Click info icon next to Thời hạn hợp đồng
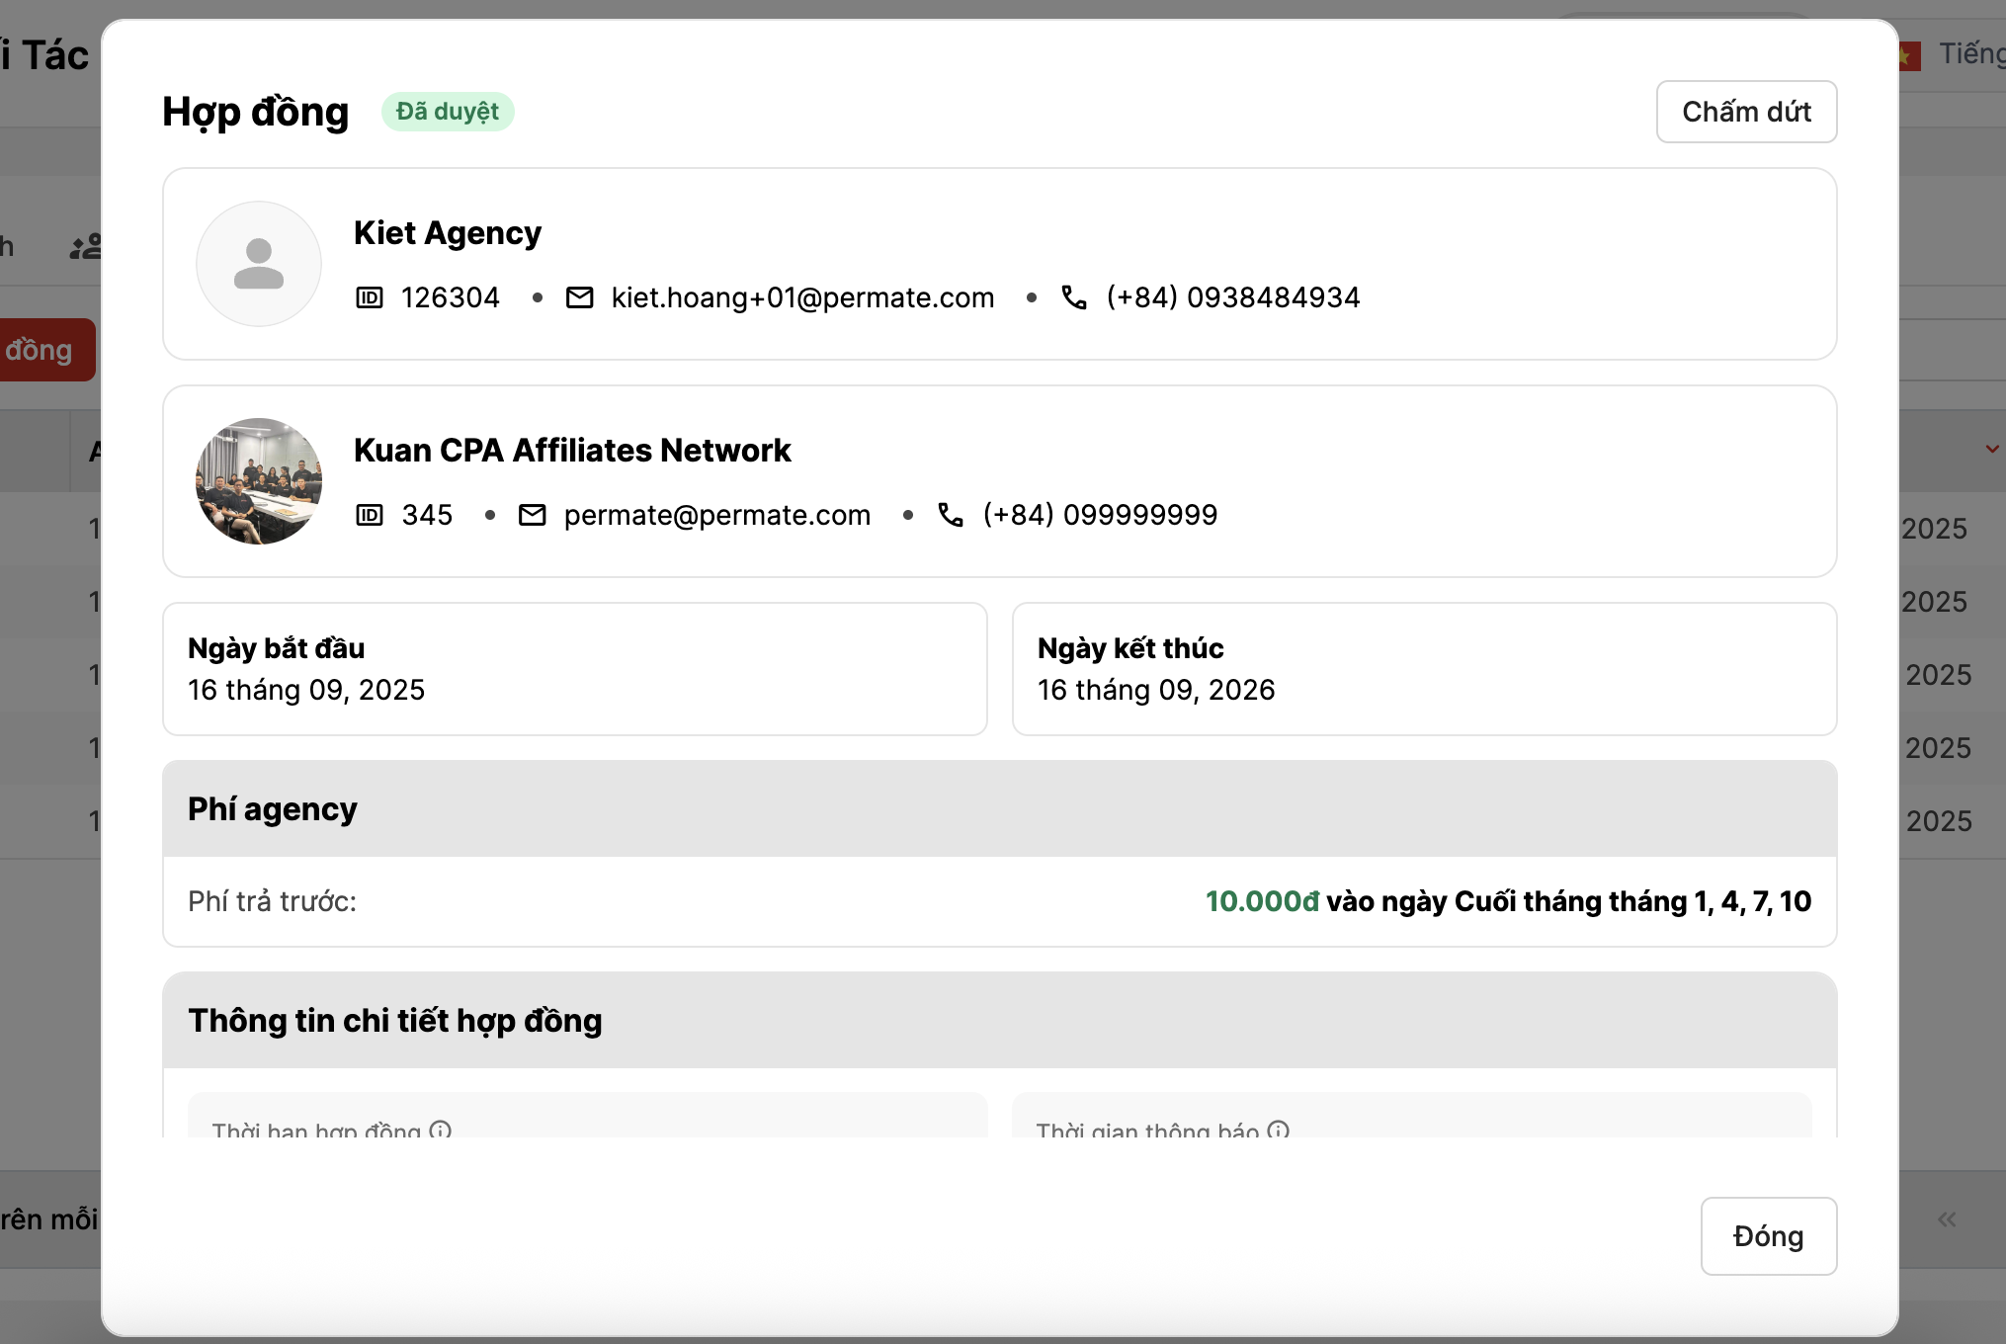2006x1344 pixels. point(441,1130)
